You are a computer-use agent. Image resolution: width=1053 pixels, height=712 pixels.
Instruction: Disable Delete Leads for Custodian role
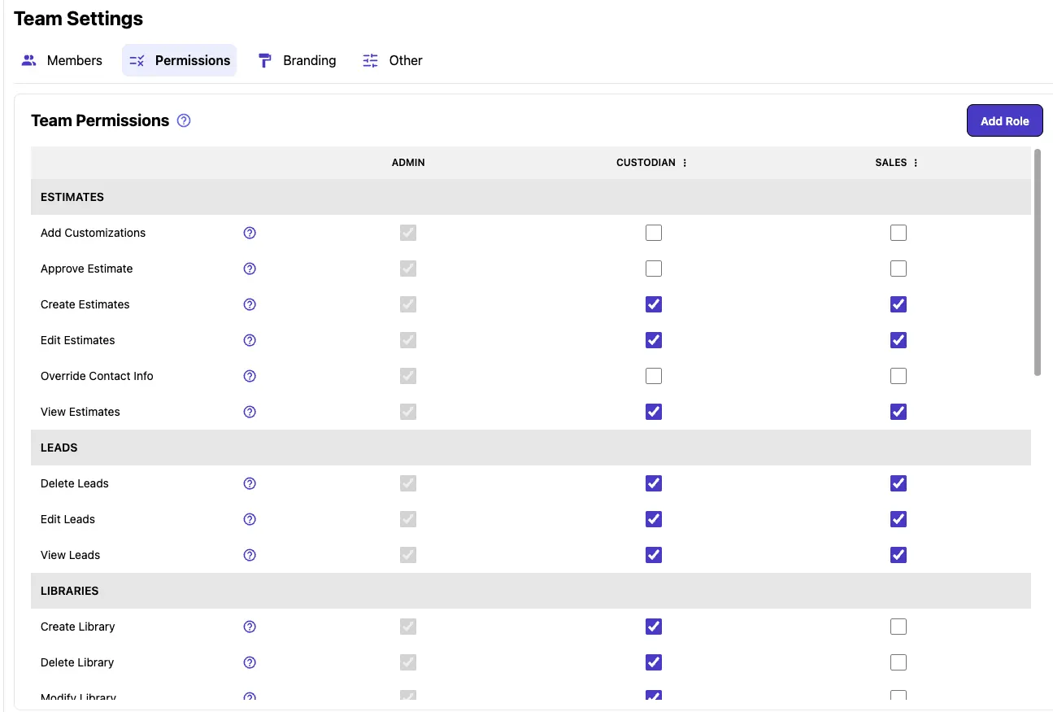coord(654,483)
